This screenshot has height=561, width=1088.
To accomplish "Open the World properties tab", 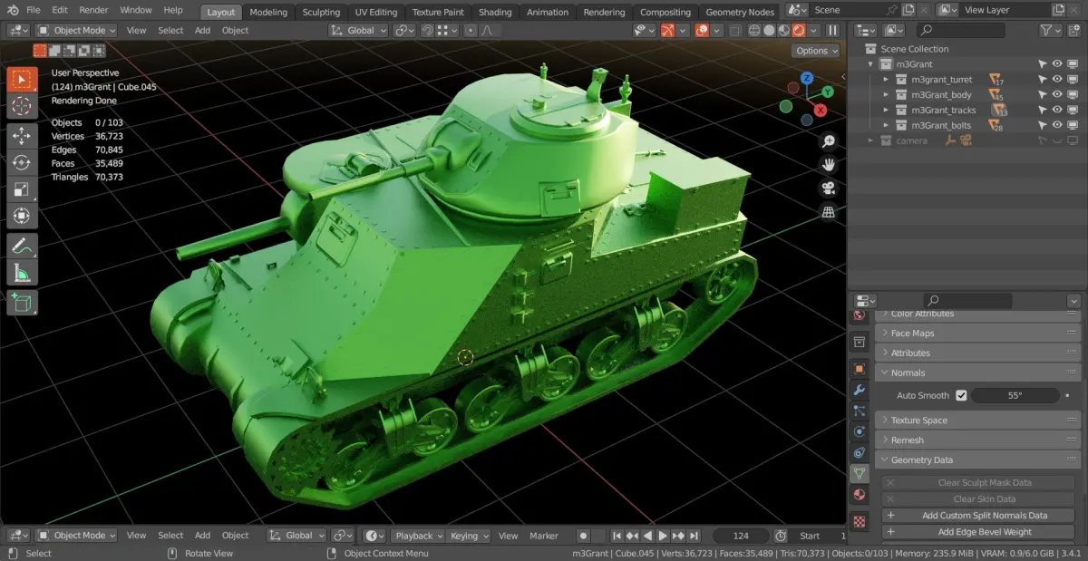I will click(860, 315).
